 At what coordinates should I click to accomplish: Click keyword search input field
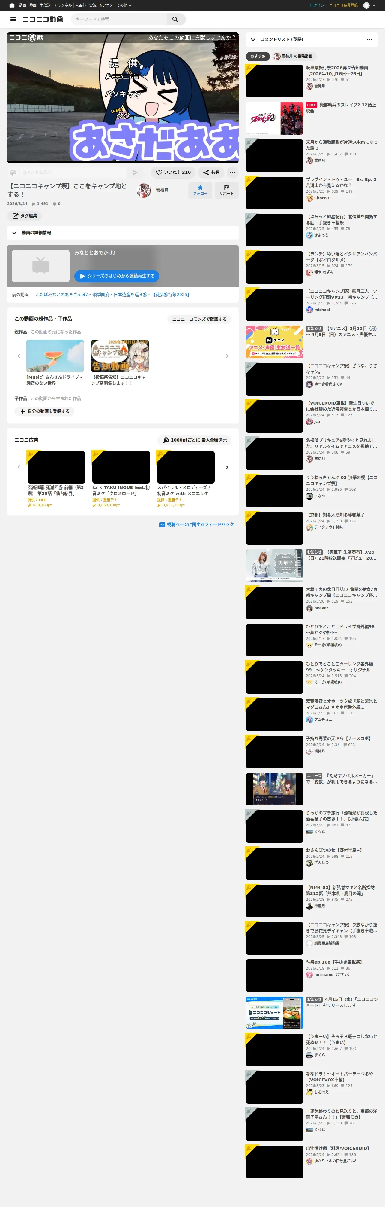click(119, 19)
